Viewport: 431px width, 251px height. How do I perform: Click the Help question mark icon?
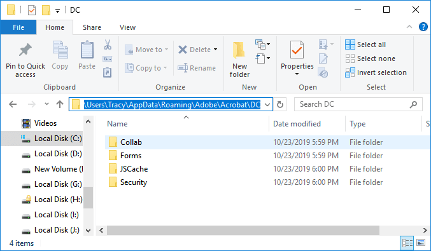[423, 27]
